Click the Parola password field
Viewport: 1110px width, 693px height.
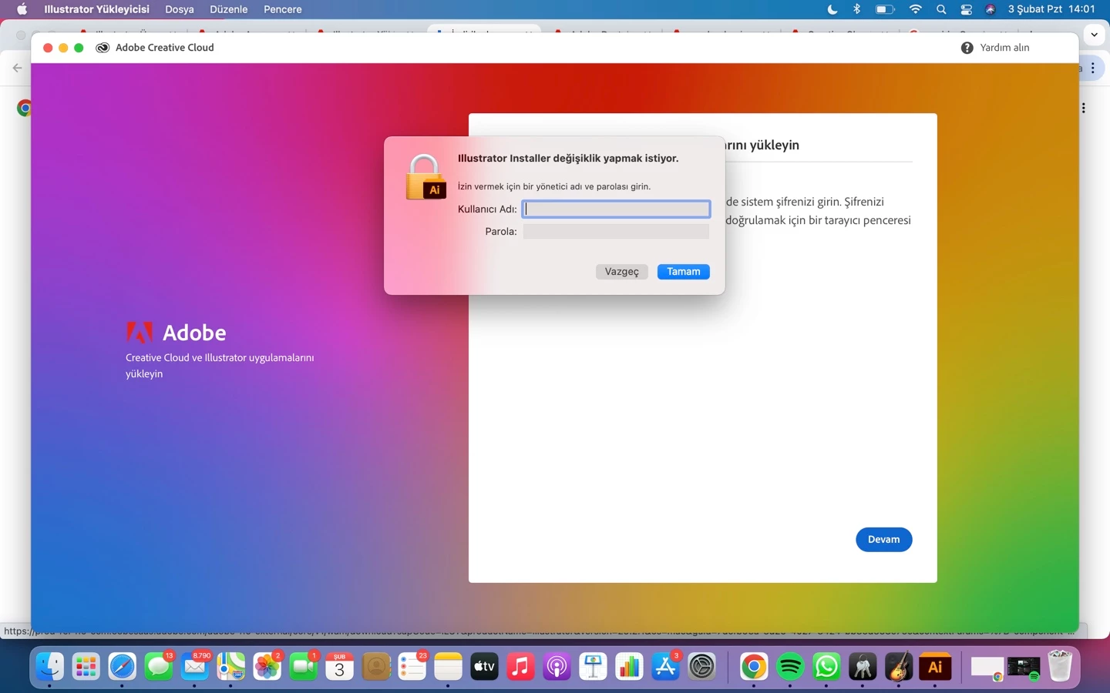pyautogui.click(x=616, y=231)
